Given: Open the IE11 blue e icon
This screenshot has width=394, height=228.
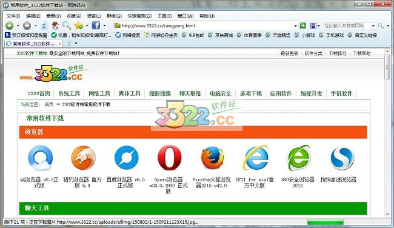Looking at the screenshot, I should pyautogui.click(x=256, y=158).
